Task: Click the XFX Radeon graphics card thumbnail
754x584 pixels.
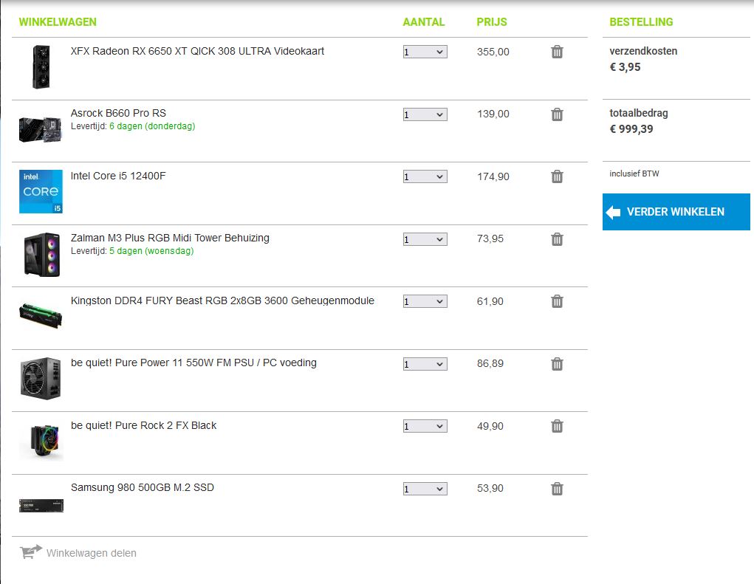Action: (41, 66)
